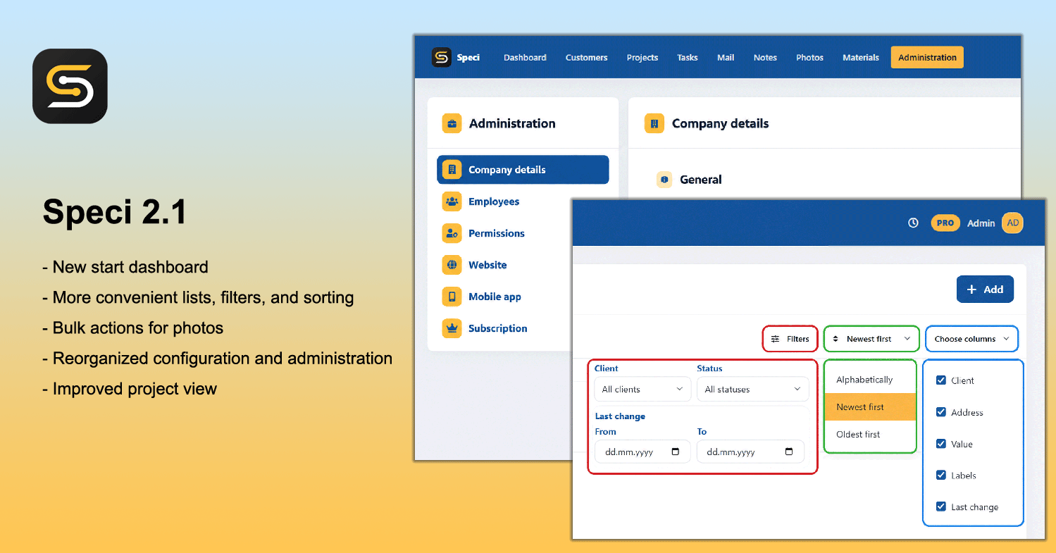
Task: Click the Filters button
Action: pyautogui.click(x=790, y=339)
